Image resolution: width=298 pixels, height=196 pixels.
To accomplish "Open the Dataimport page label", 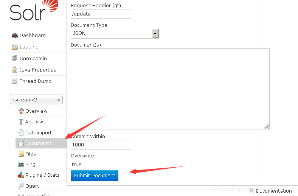I will coord(39,132).
